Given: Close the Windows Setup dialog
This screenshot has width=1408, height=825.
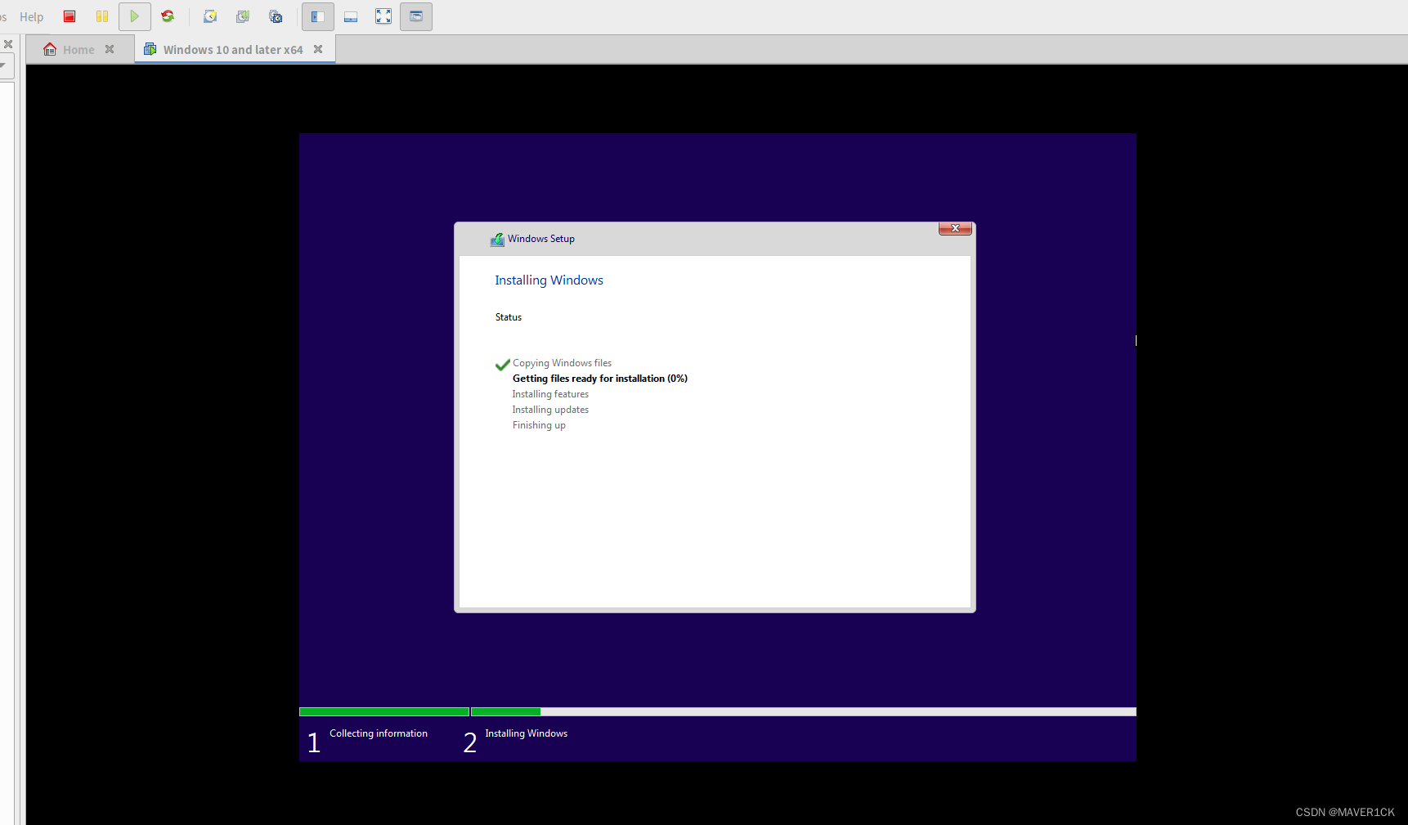Looking at the screenshot, I should [x=955, y=228].
